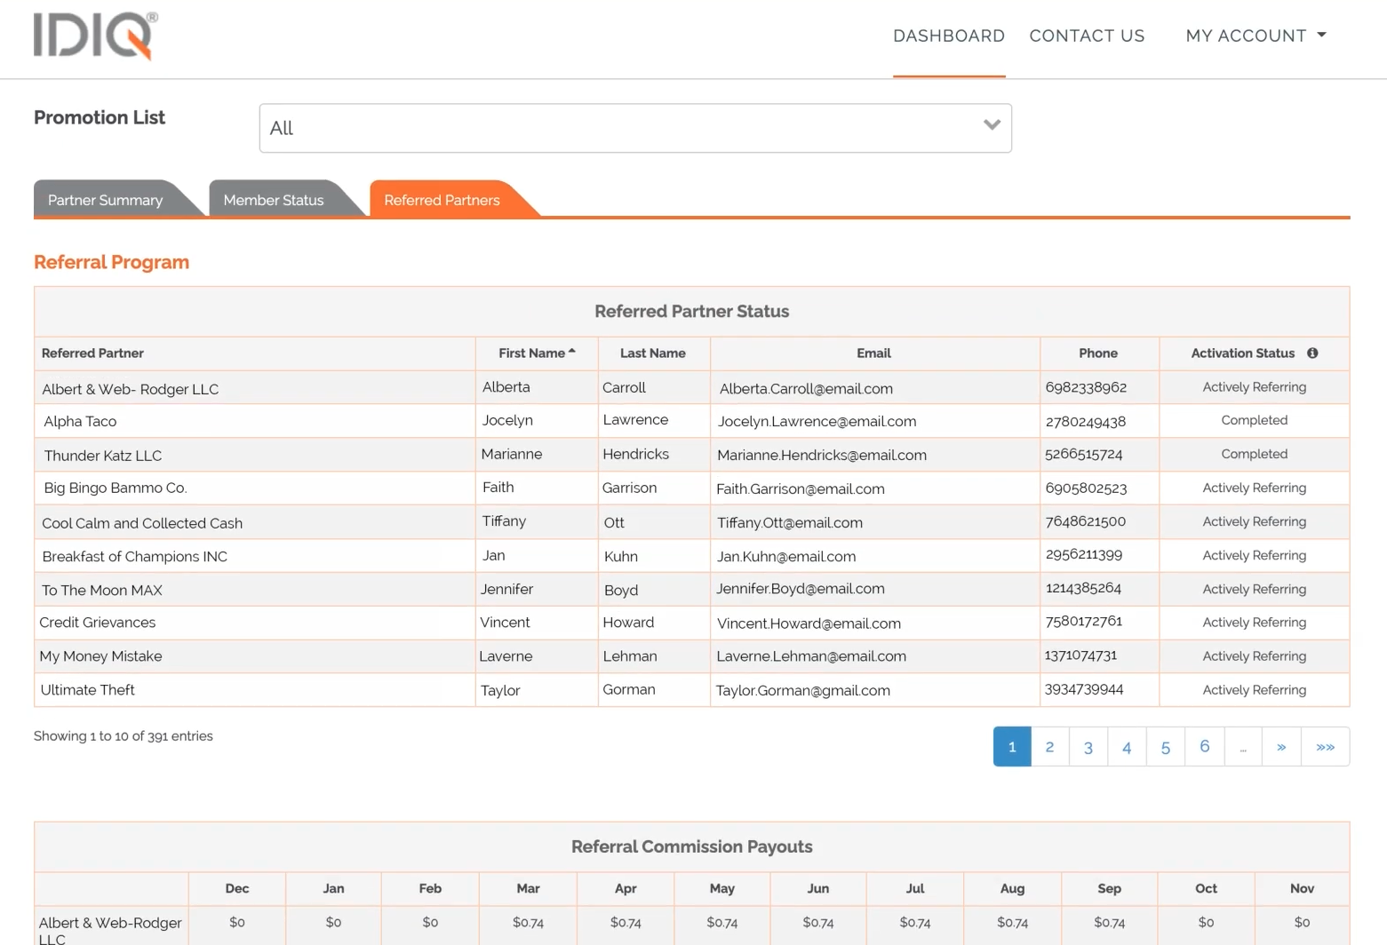
Task: Switch to the Partner Summary tab
Action: [105, 199]
